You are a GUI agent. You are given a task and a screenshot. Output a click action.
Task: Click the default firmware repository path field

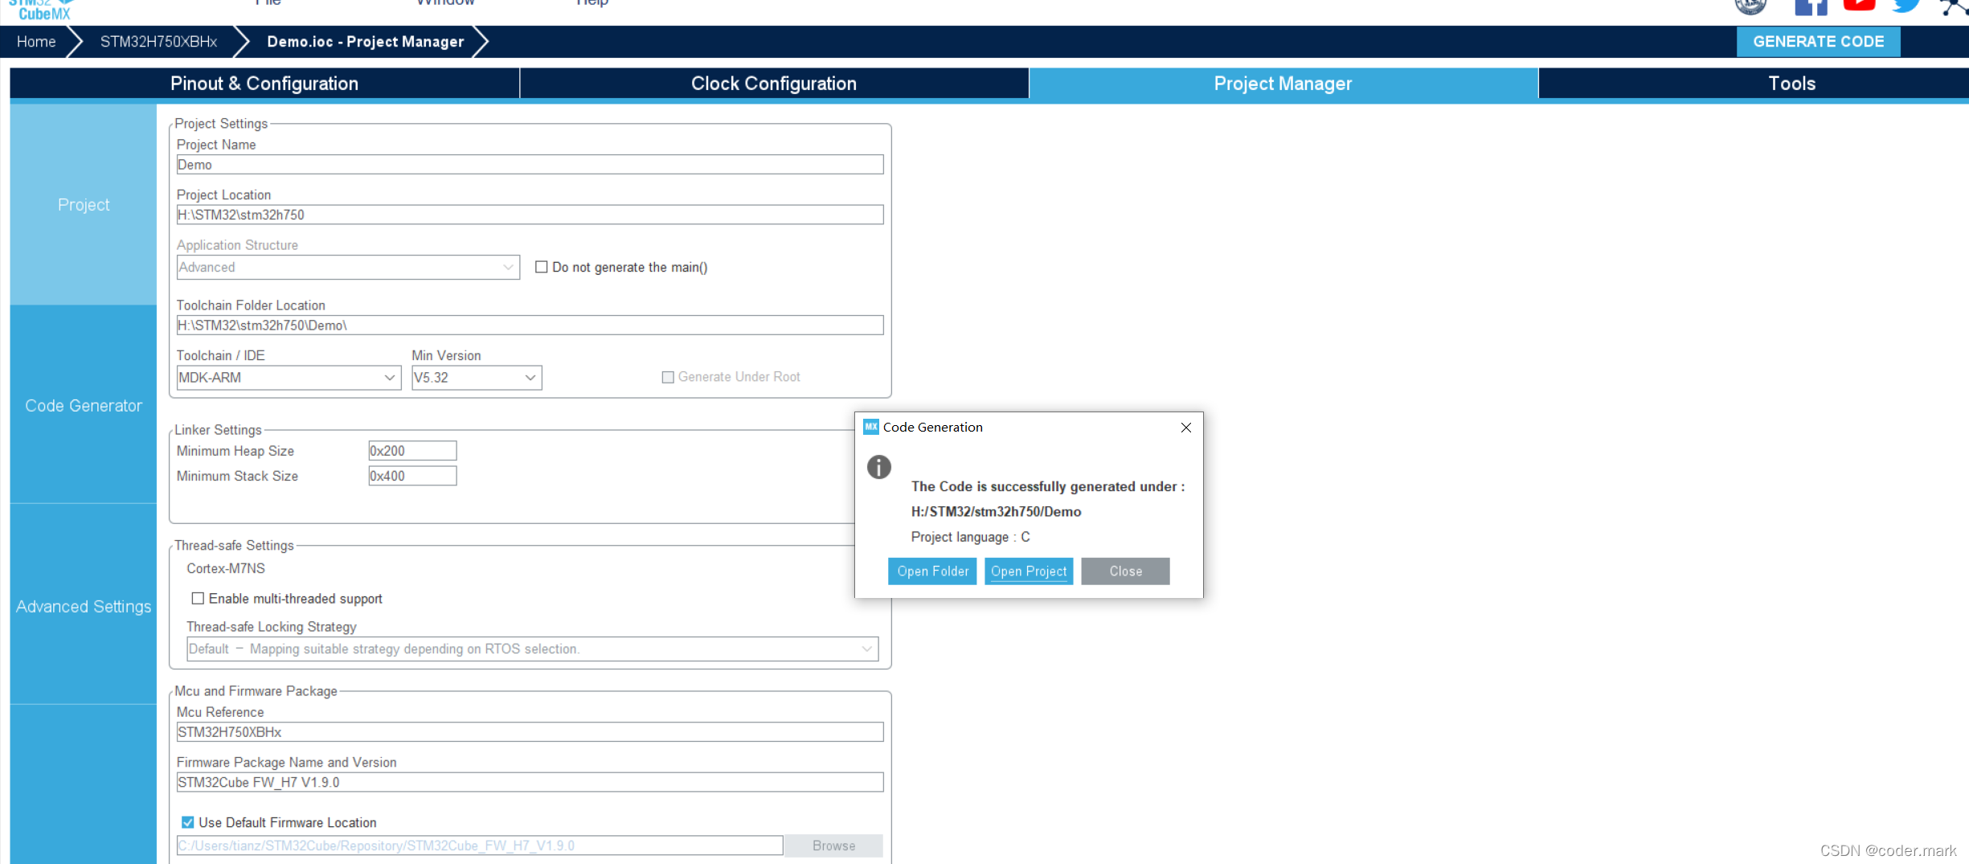coord(480,846)
